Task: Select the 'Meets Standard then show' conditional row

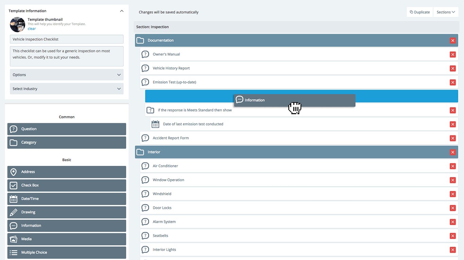Action: coord(302,110)
